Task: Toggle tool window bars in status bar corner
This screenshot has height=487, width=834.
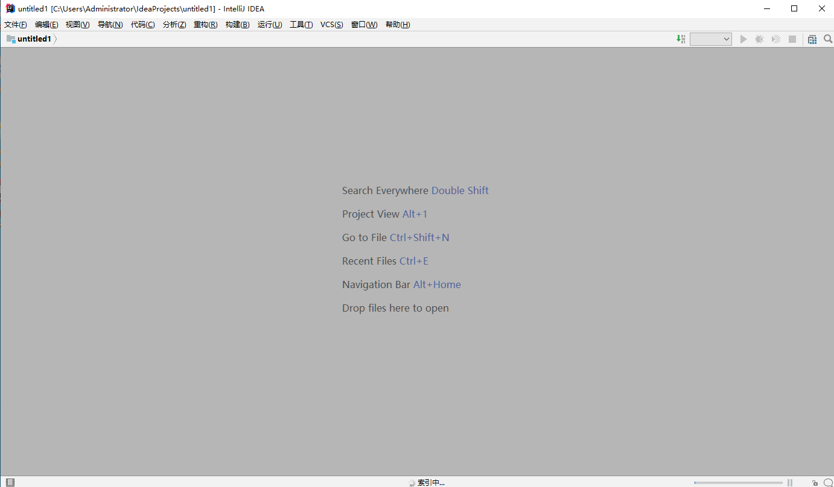Action: 10,482
